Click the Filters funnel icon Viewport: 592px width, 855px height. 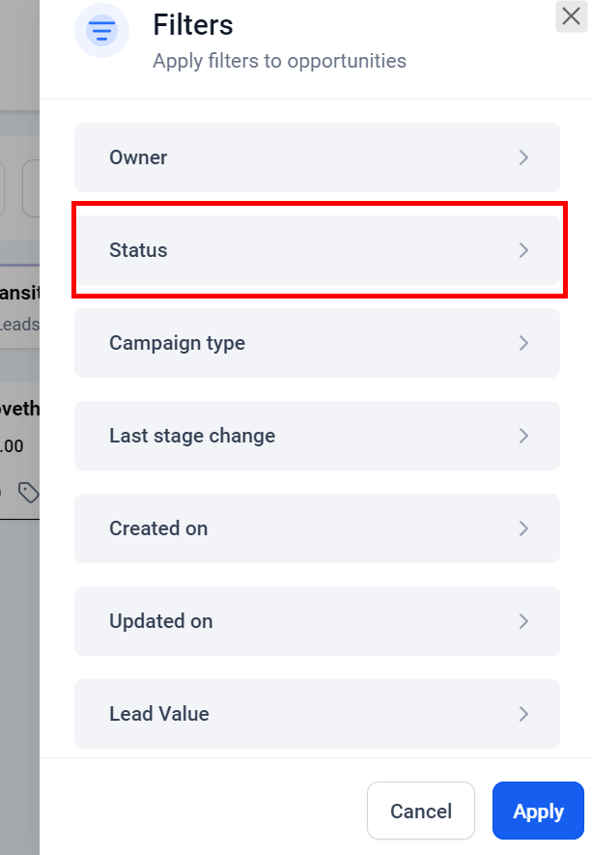pyautogui.click(x=101, y=32)
